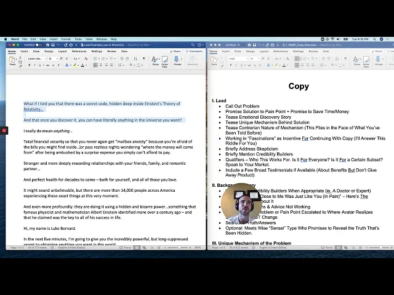Open References tab in Lead Example window
The image size is (394, 295).
(79, 51)
